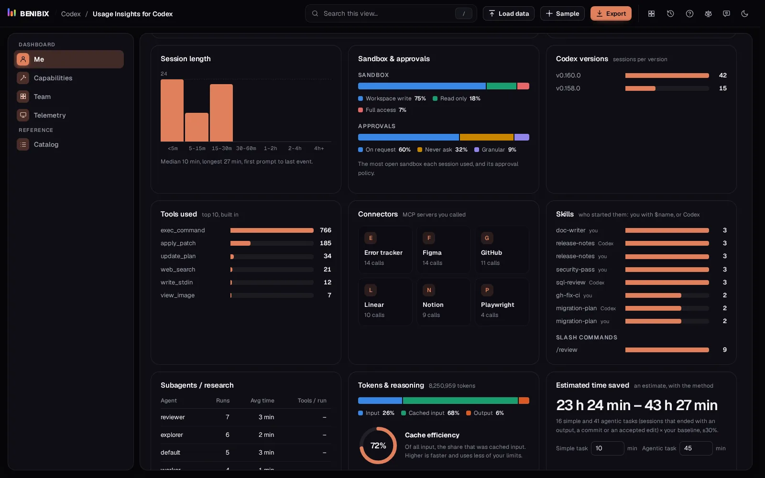Viewport: 765px width, 478px height.
Task: Go to Capabilities in sidebar
Action: 69,78
